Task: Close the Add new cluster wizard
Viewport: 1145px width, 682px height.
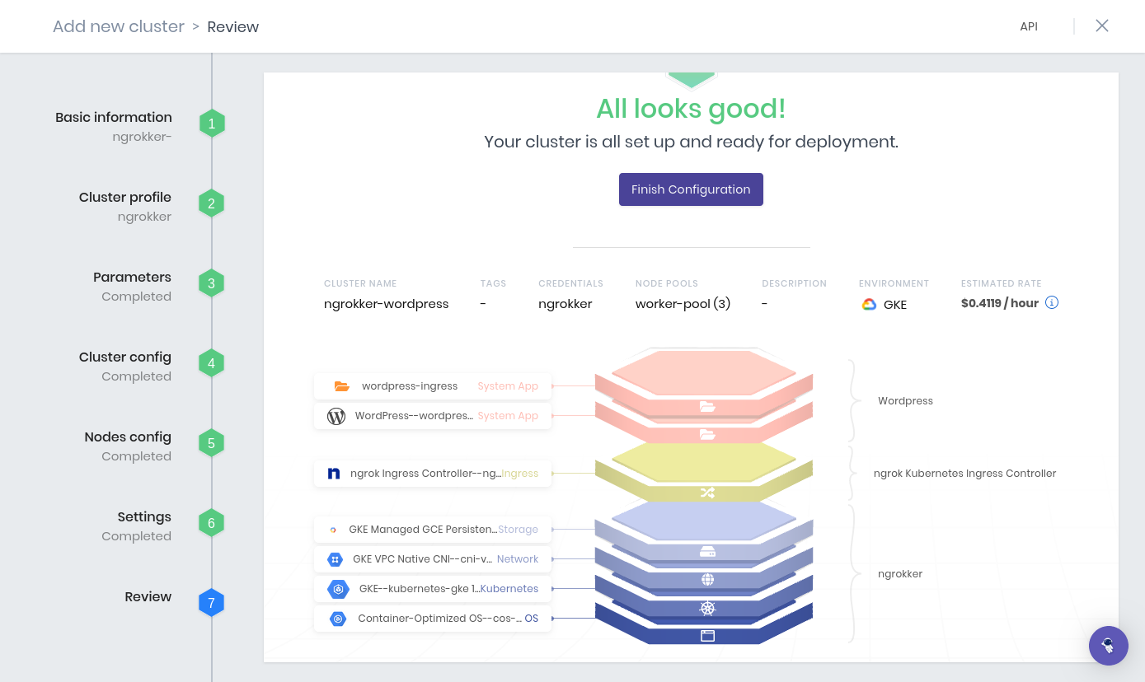Action: point(1102,26)
